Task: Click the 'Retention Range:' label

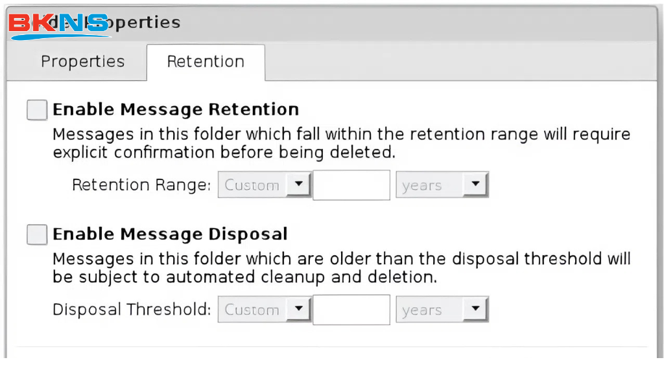Action: tap(141, 185)
